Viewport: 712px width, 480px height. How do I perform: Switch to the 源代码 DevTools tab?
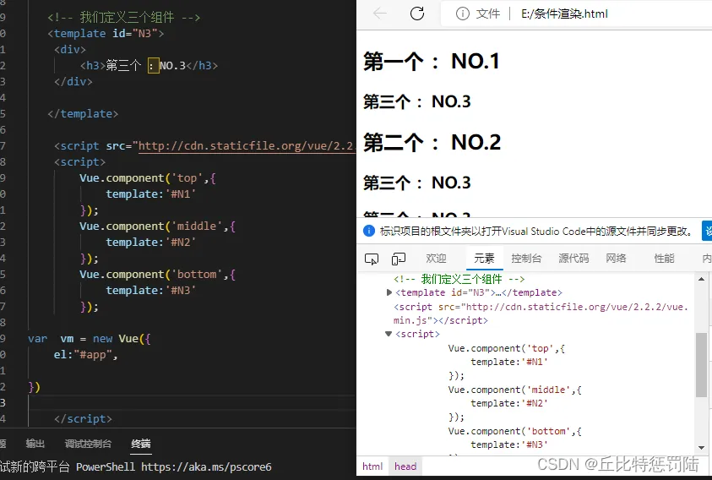click(573, 259)
